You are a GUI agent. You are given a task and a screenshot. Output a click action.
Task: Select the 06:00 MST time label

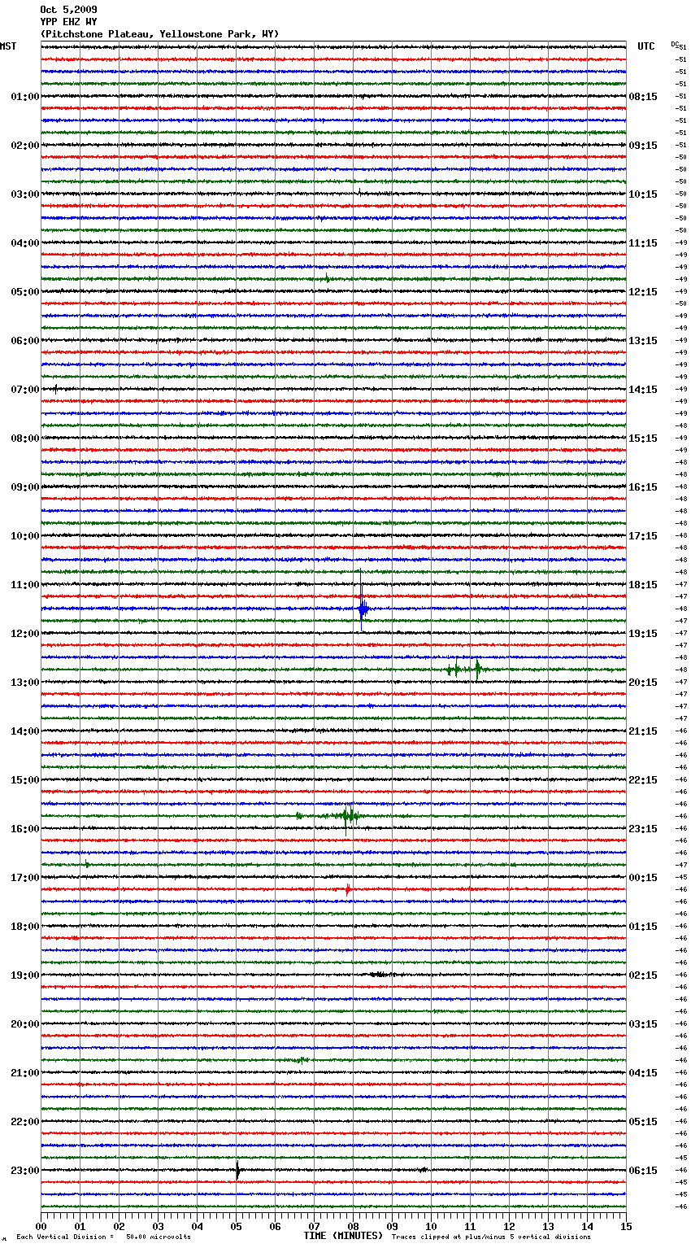24,341
